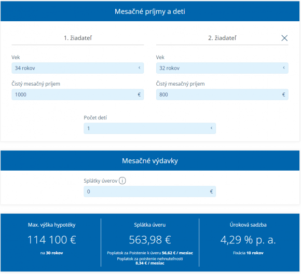The height and width of the screenshot is (274, 301).
Task: Open info icon next to Splátky úverov
Action: 122,181
